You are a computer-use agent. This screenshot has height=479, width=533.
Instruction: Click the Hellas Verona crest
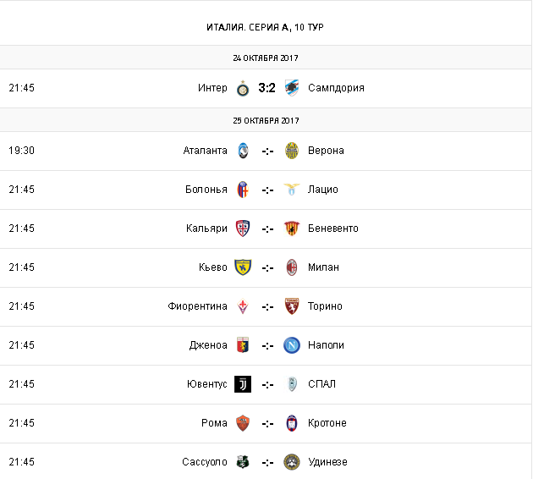pyautogui.click(x=292, y=151)
